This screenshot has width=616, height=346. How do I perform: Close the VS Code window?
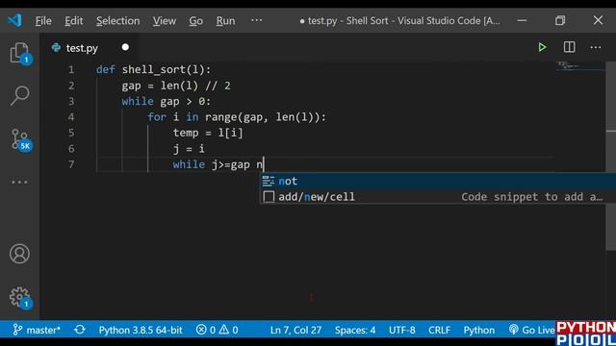(598, 20)
